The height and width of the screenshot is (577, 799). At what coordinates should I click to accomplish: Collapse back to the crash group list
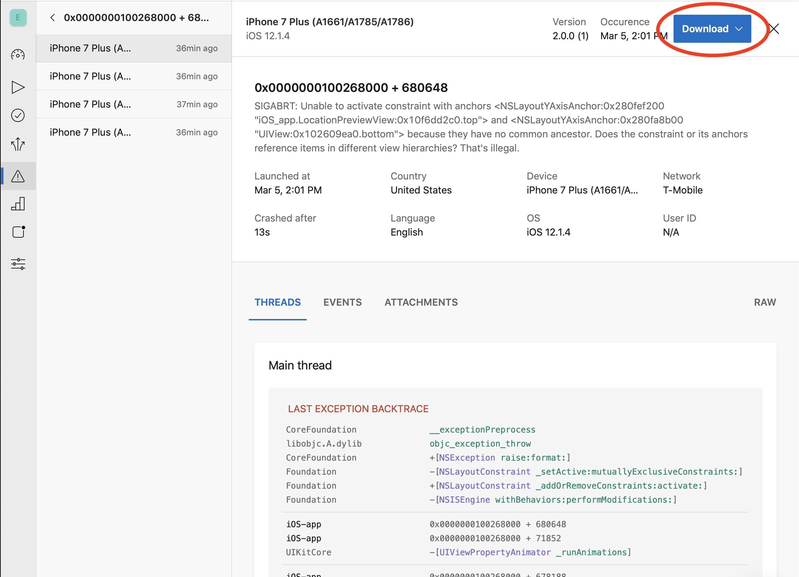point(53,18)
